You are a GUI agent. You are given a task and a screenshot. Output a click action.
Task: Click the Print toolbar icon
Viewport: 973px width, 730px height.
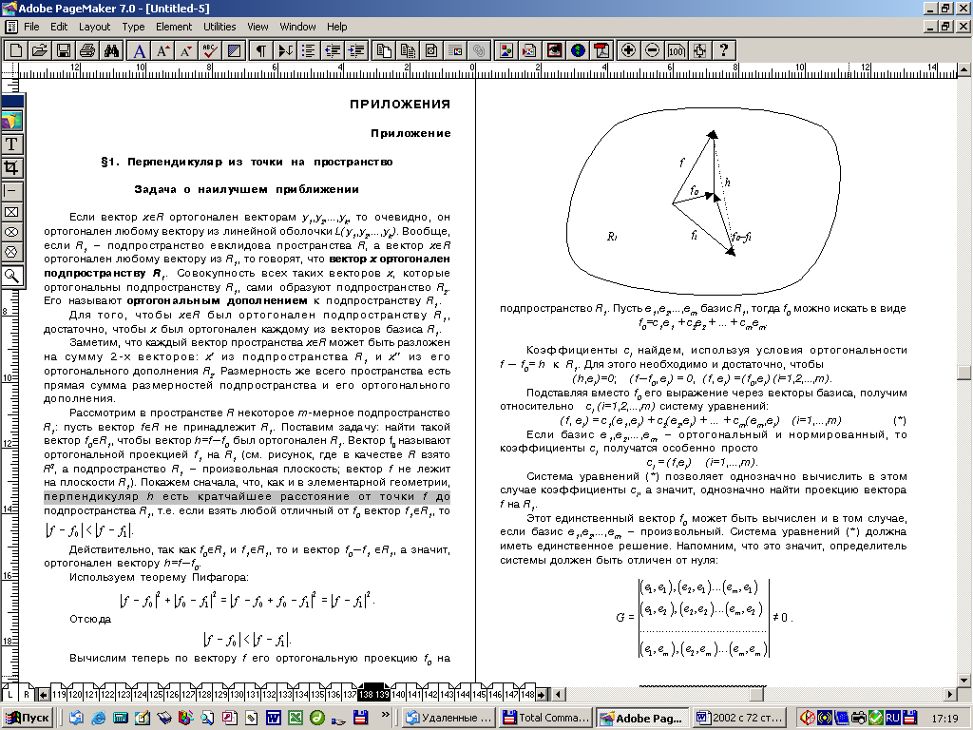click(86, 50)
